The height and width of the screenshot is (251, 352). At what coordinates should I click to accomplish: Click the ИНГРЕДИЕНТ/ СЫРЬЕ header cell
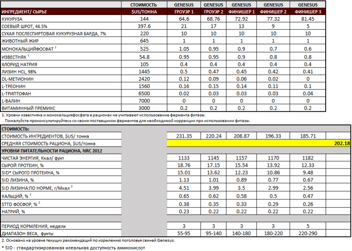pyautogui.click(x=24, y=12)
